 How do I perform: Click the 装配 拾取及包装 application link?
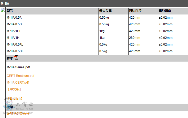18,114
